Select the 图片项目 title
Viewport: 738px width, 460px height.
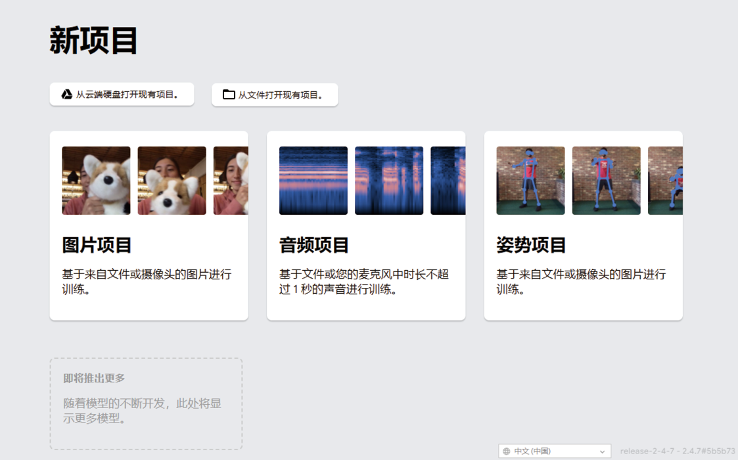(x=97, y=245)
